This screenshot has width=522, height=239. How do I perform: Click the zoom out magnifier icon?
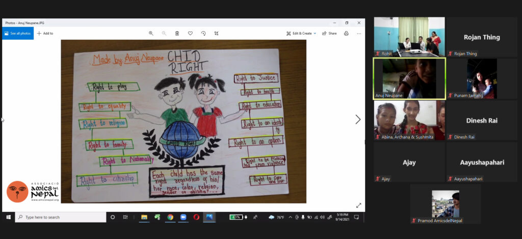click(x=164, y=33)
